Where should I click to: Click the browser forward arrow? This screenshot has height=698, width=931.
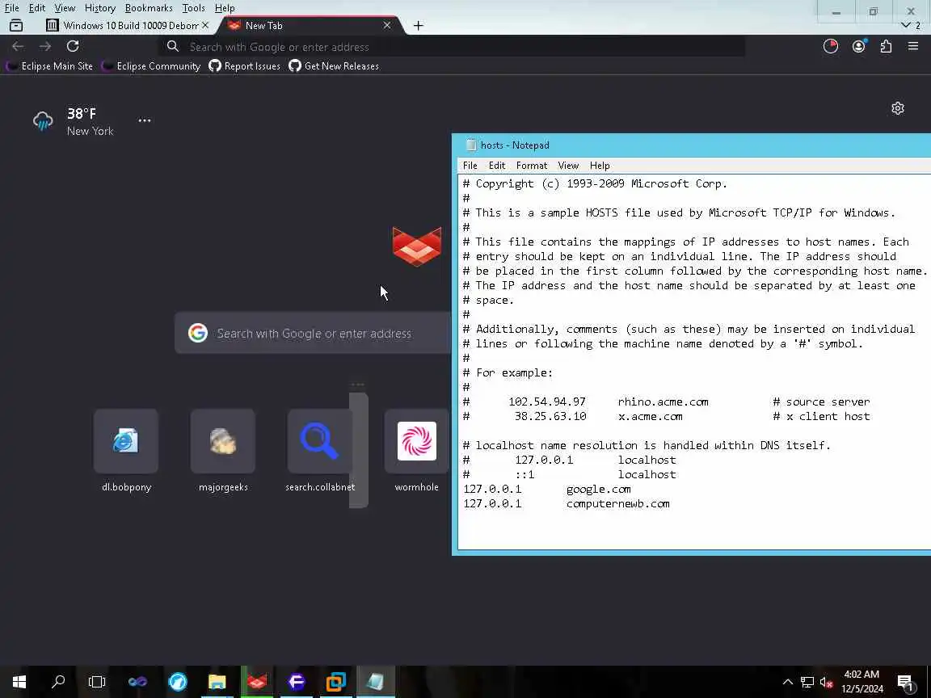(x=45, y=46)
